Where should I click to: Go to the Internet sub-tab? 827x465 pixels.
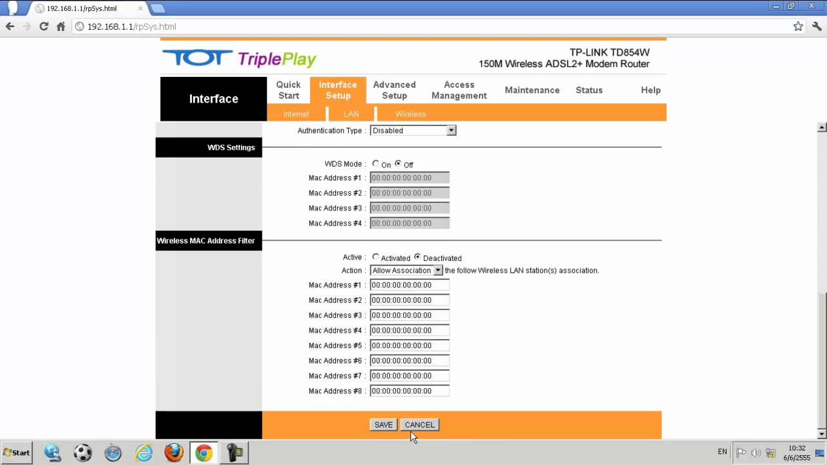[296, 114]
